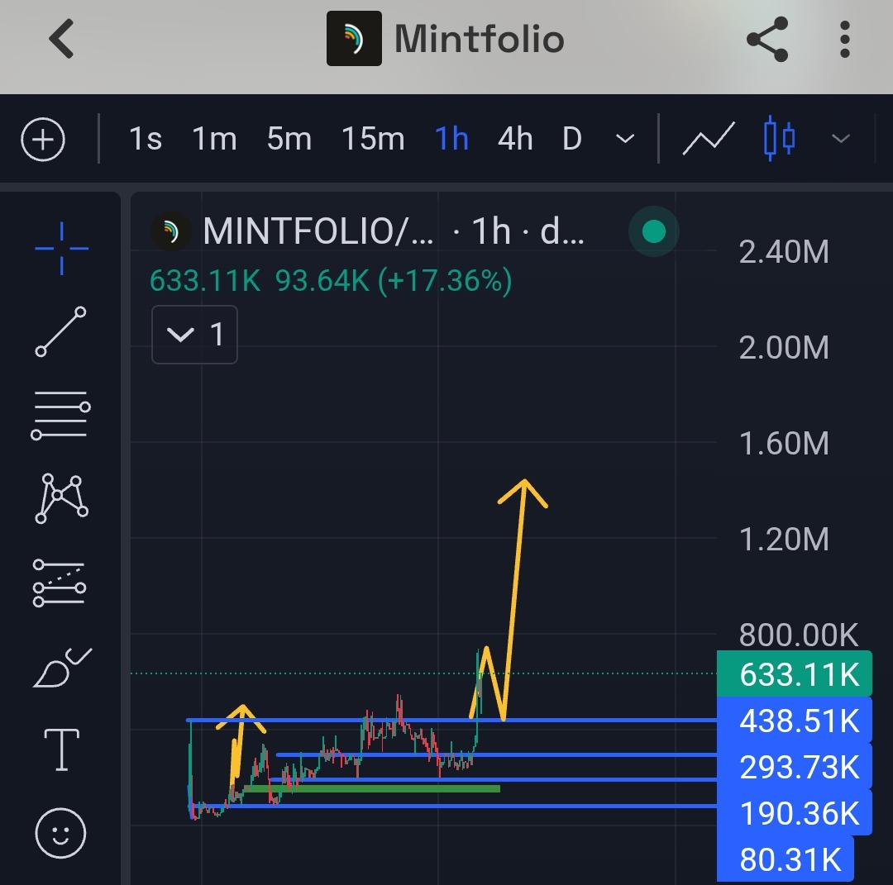
Task: Select the green horizontal support line
Action: 370,788
